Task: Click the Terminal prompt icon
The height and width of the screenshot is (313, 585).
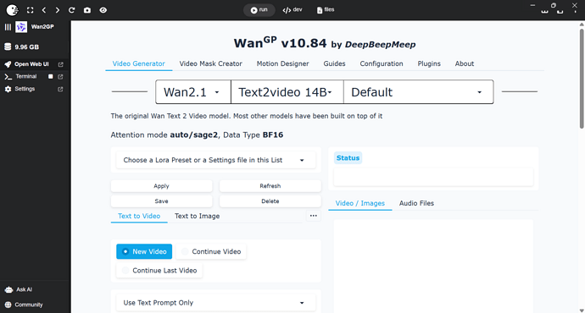Action: tap(8, 77)
